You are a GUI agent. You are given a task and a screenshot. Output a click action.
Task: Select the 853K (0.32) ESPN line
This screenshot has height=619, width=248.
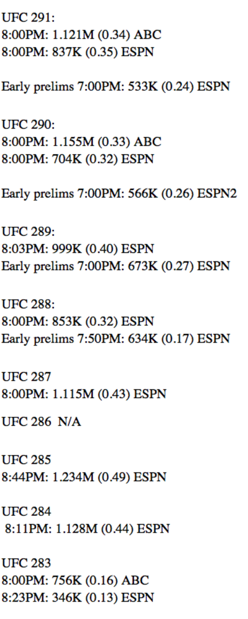[78, 322]
